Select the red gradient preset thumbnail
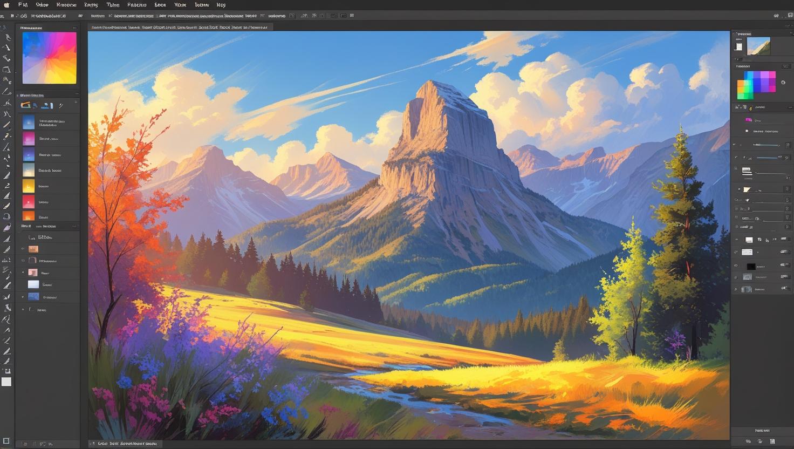 pos(29,202)
